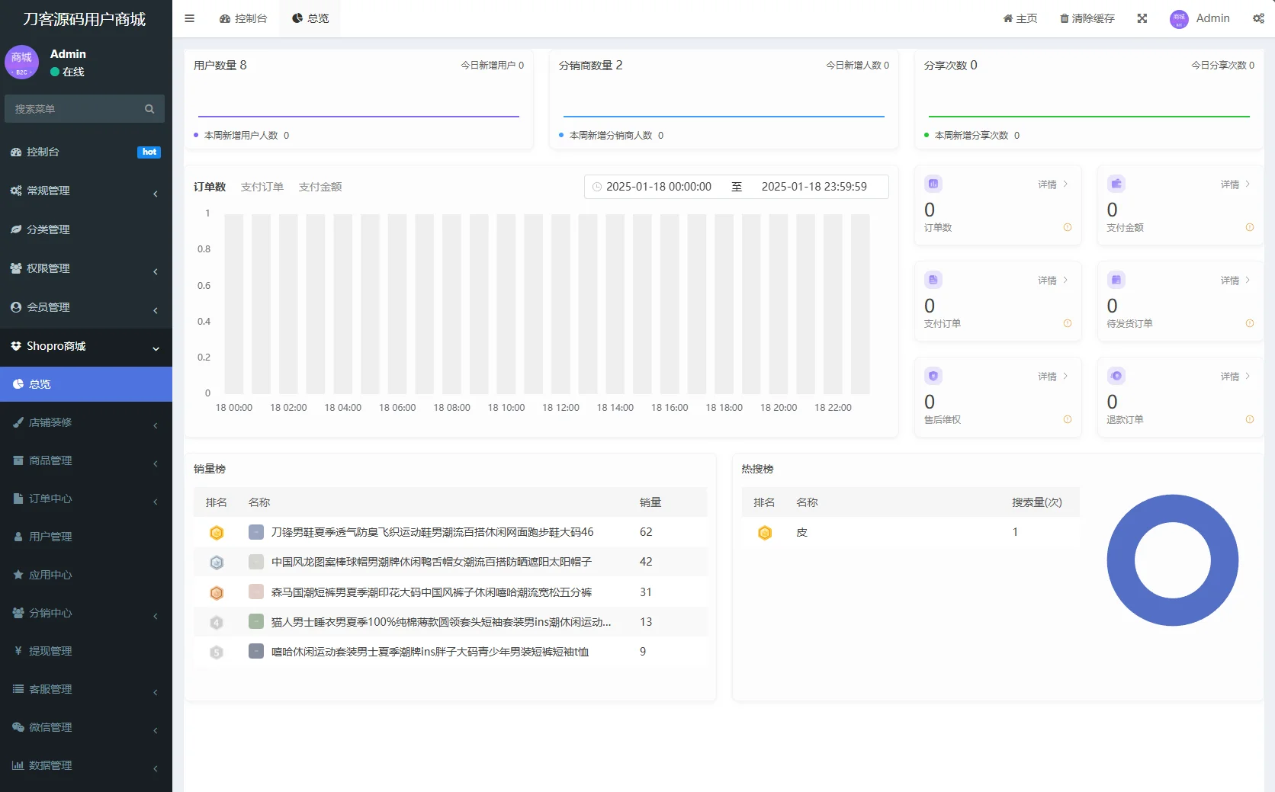
Task: Click the start date field 2025-01-18 00:00:00
Action: pos(659,186)
